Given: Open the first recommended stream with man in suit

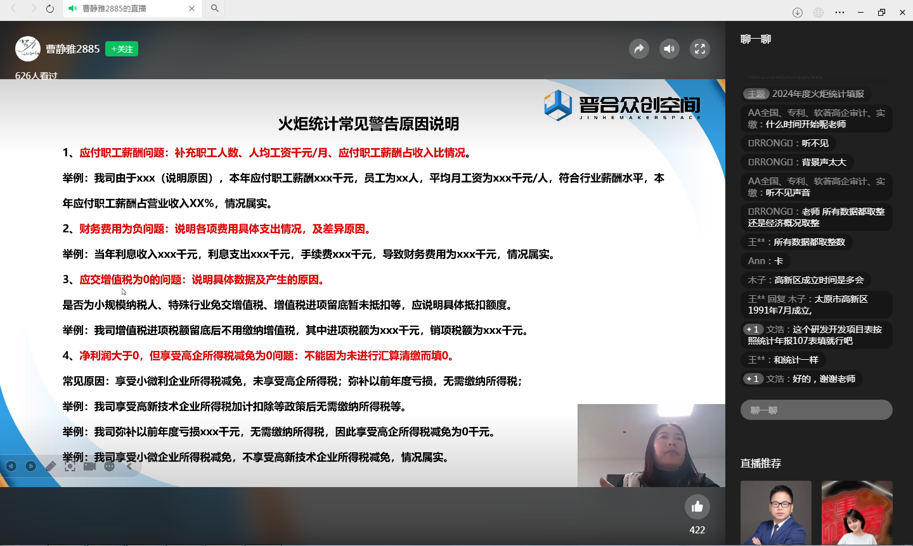Looking at the screenshot, I should coord(776,513).
